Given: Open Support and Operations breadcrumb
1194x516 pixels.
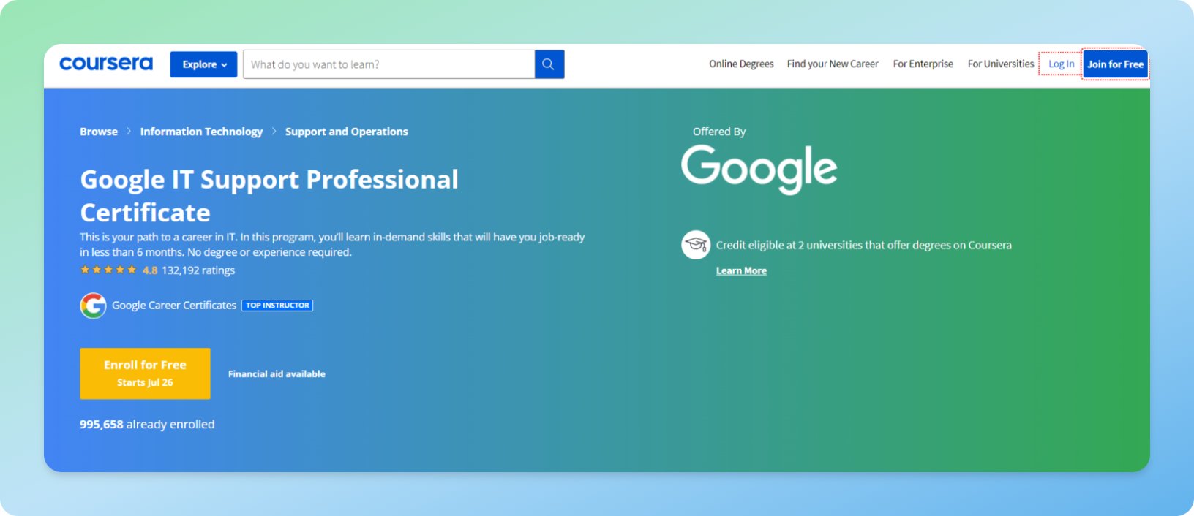Looking at the screenshot, I should click(347, 132).
